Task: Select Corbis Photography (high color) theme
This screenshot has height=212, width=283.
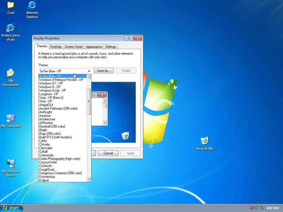Action: [x=63, y=159]
